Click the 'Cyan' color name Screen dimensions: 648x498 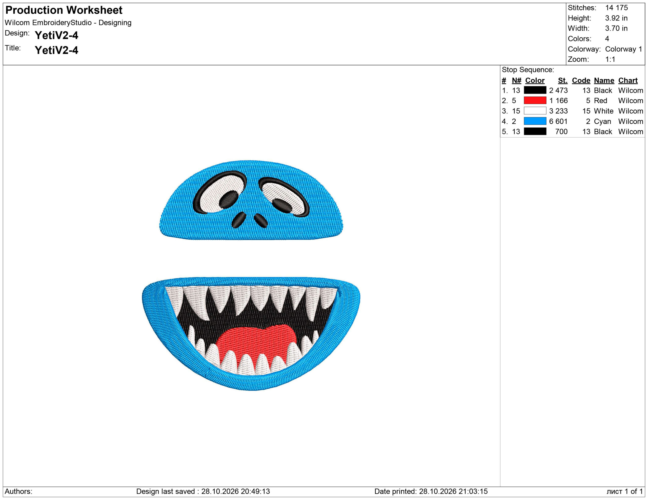pyautogui.click(x=602, y=121)
